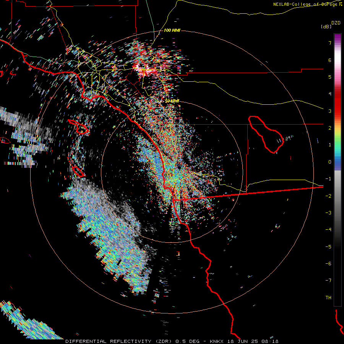Image resolution: width=344 pixels, height=344 pixels.
Task: Click the 6 value on the color scale
Action: pos(330,60)
